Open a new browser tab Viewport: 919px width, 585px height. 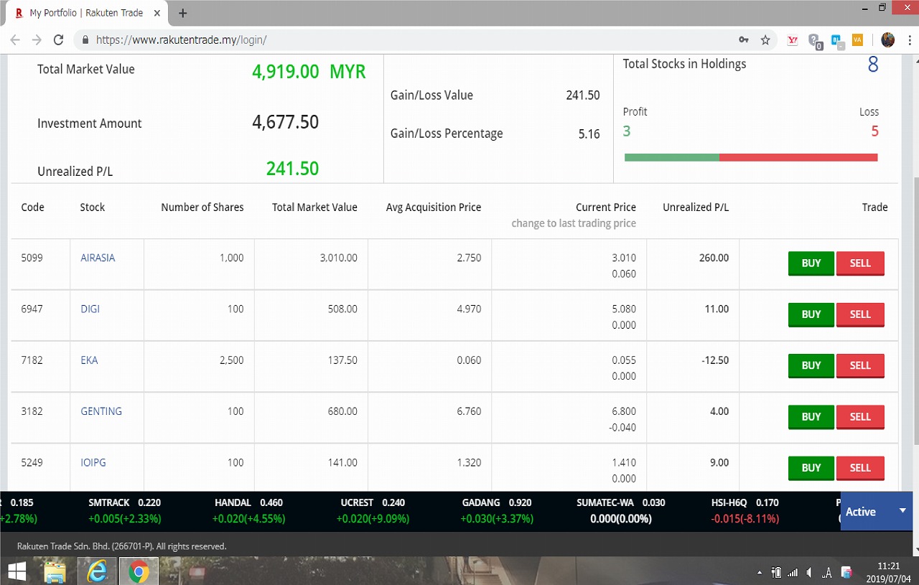(x=182, y=13)
